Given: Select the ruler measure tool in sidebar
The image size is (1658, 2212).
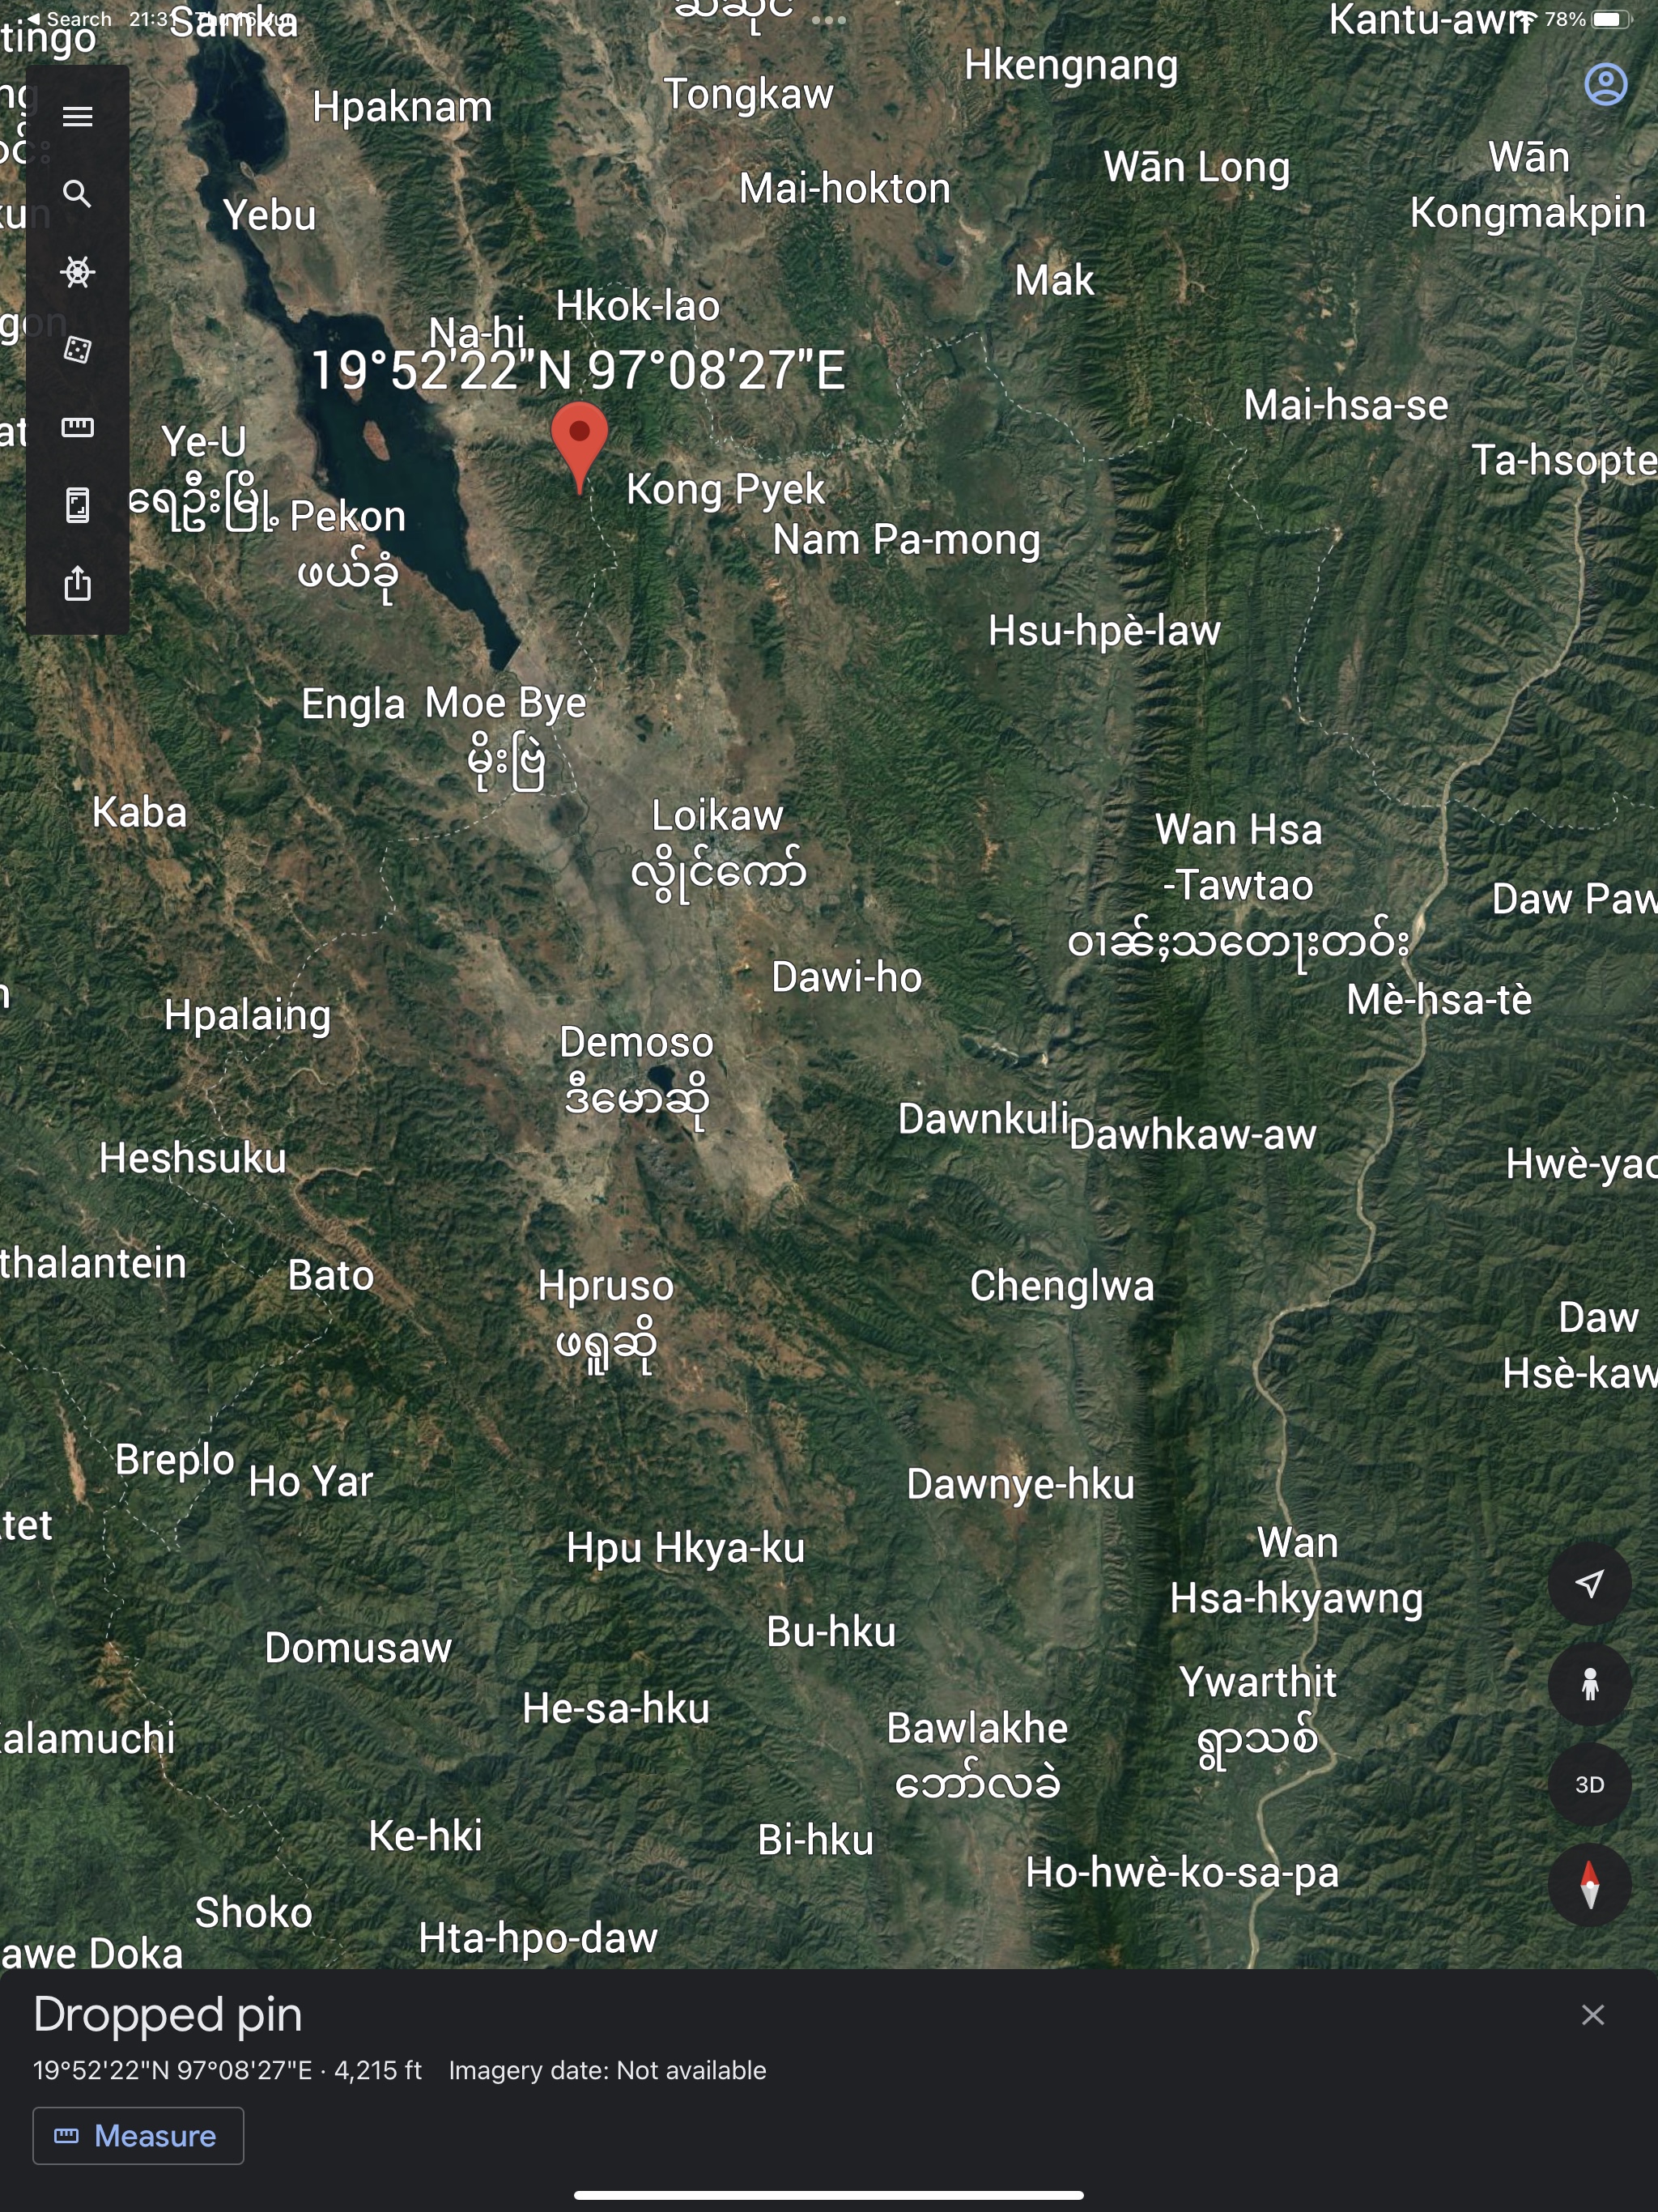Looking at the screenshot, I should (x=77, y=428).
